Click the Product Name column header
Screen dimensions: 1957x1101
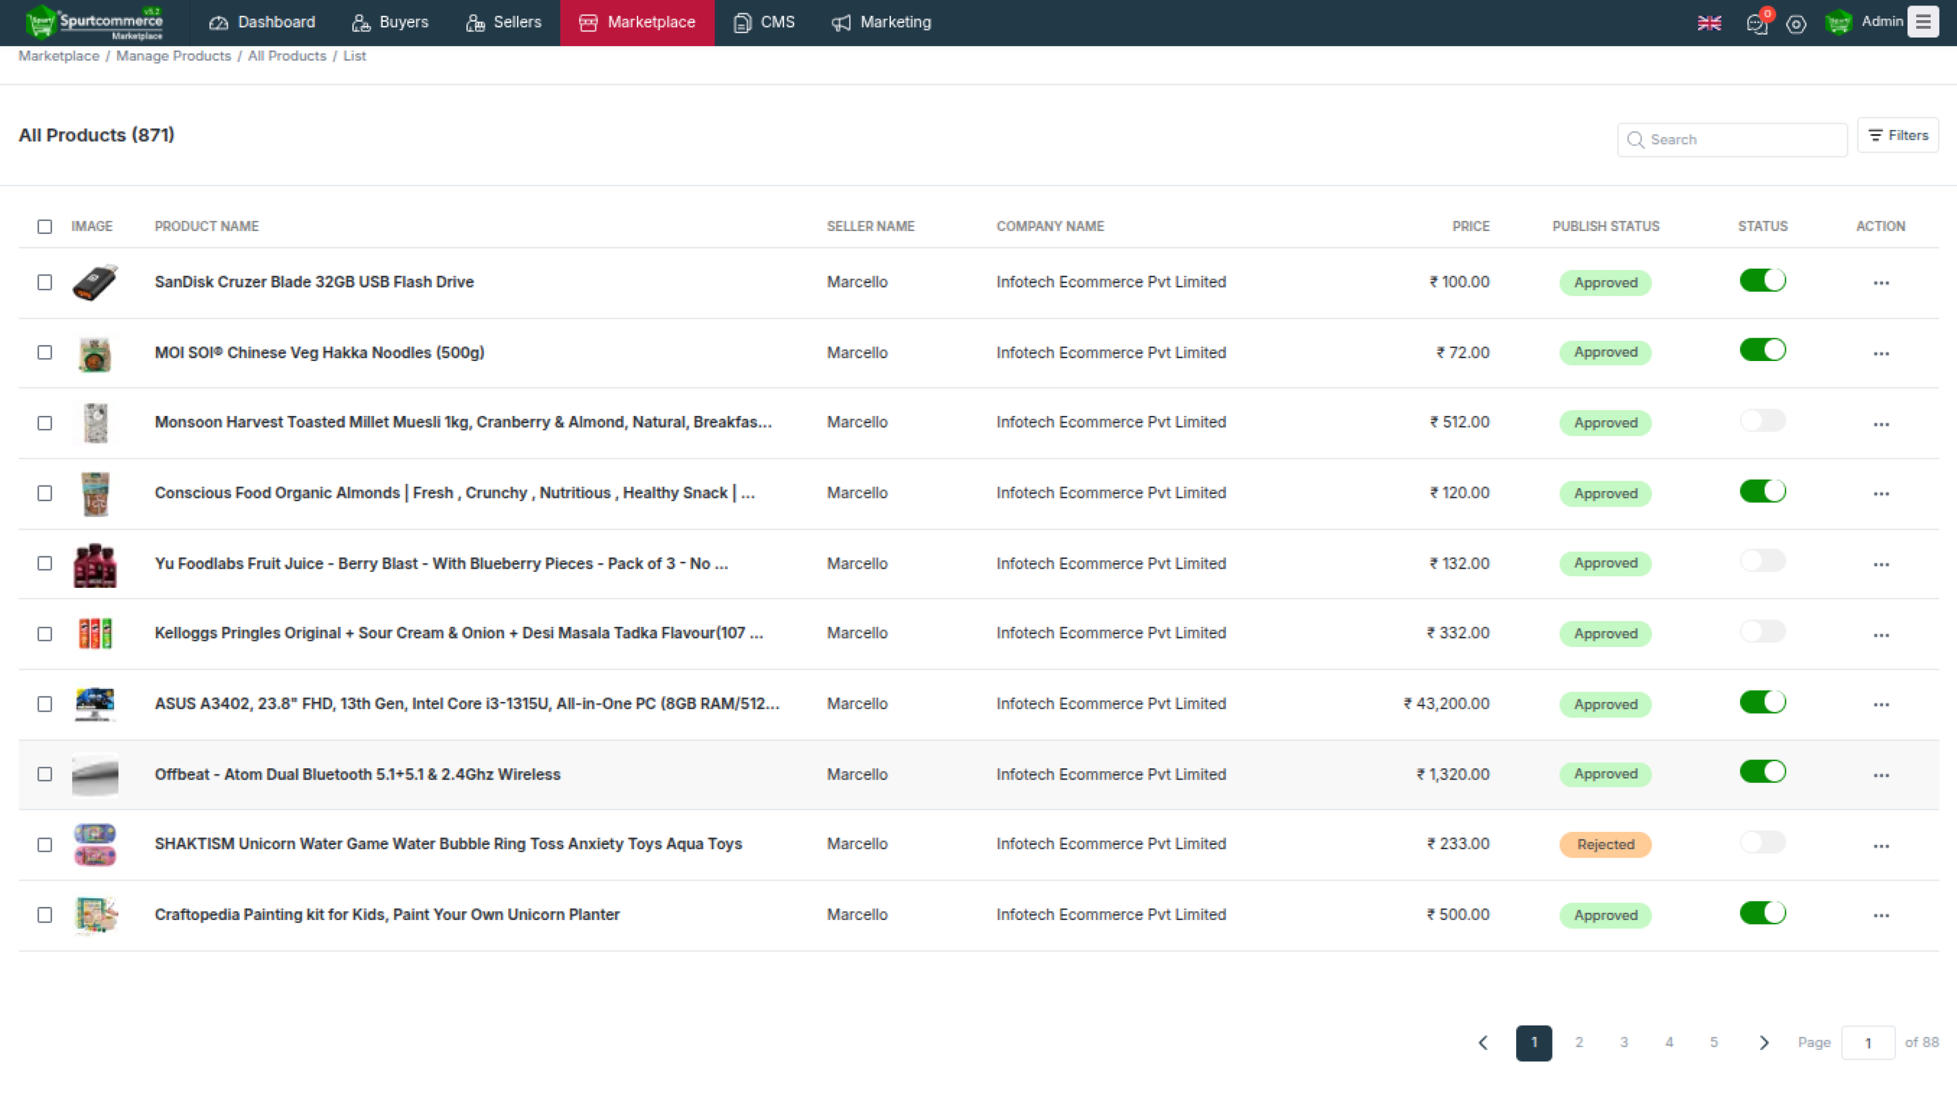pyautogui.click(x=207, y=226)
